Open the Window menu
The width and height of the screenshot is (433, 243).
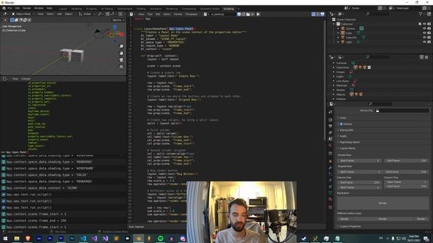tap(39, 8)
